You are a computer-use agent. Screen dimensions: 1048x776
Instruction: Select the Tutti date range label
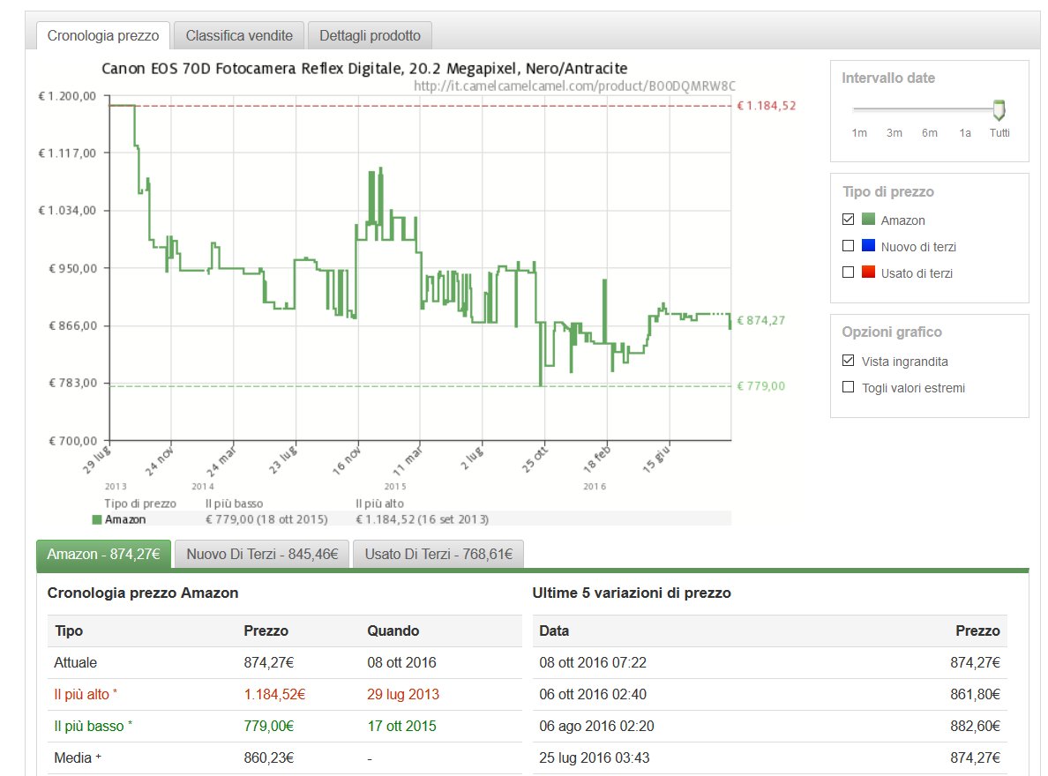coord(999,133)
